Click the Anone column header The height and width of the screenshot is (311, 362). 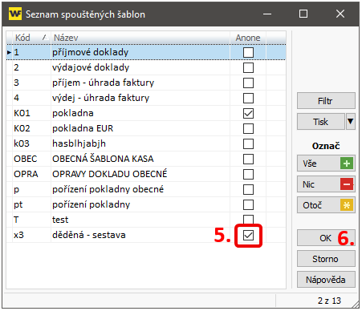[248, 38]
